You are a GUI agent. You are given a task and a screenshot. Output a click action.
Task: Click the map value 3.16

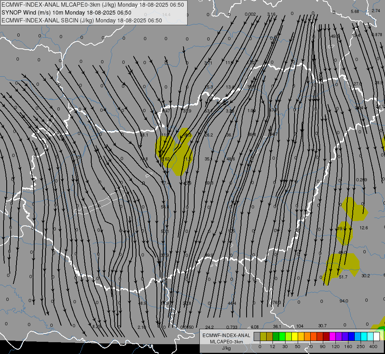pos(271,14)
